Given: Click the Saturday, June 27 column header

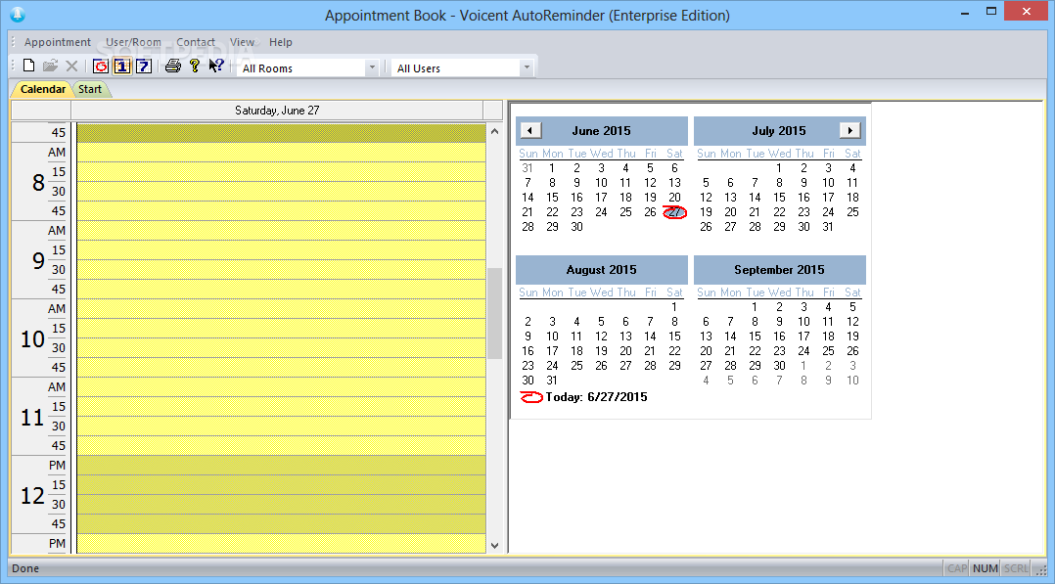Looking at the screenshot, I should pyautogui.click(x=277, y=111).
